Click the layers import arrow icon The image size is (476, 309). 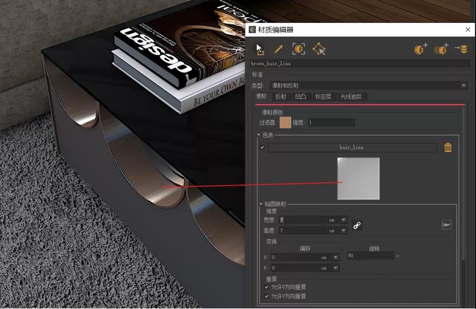point(461,50)
